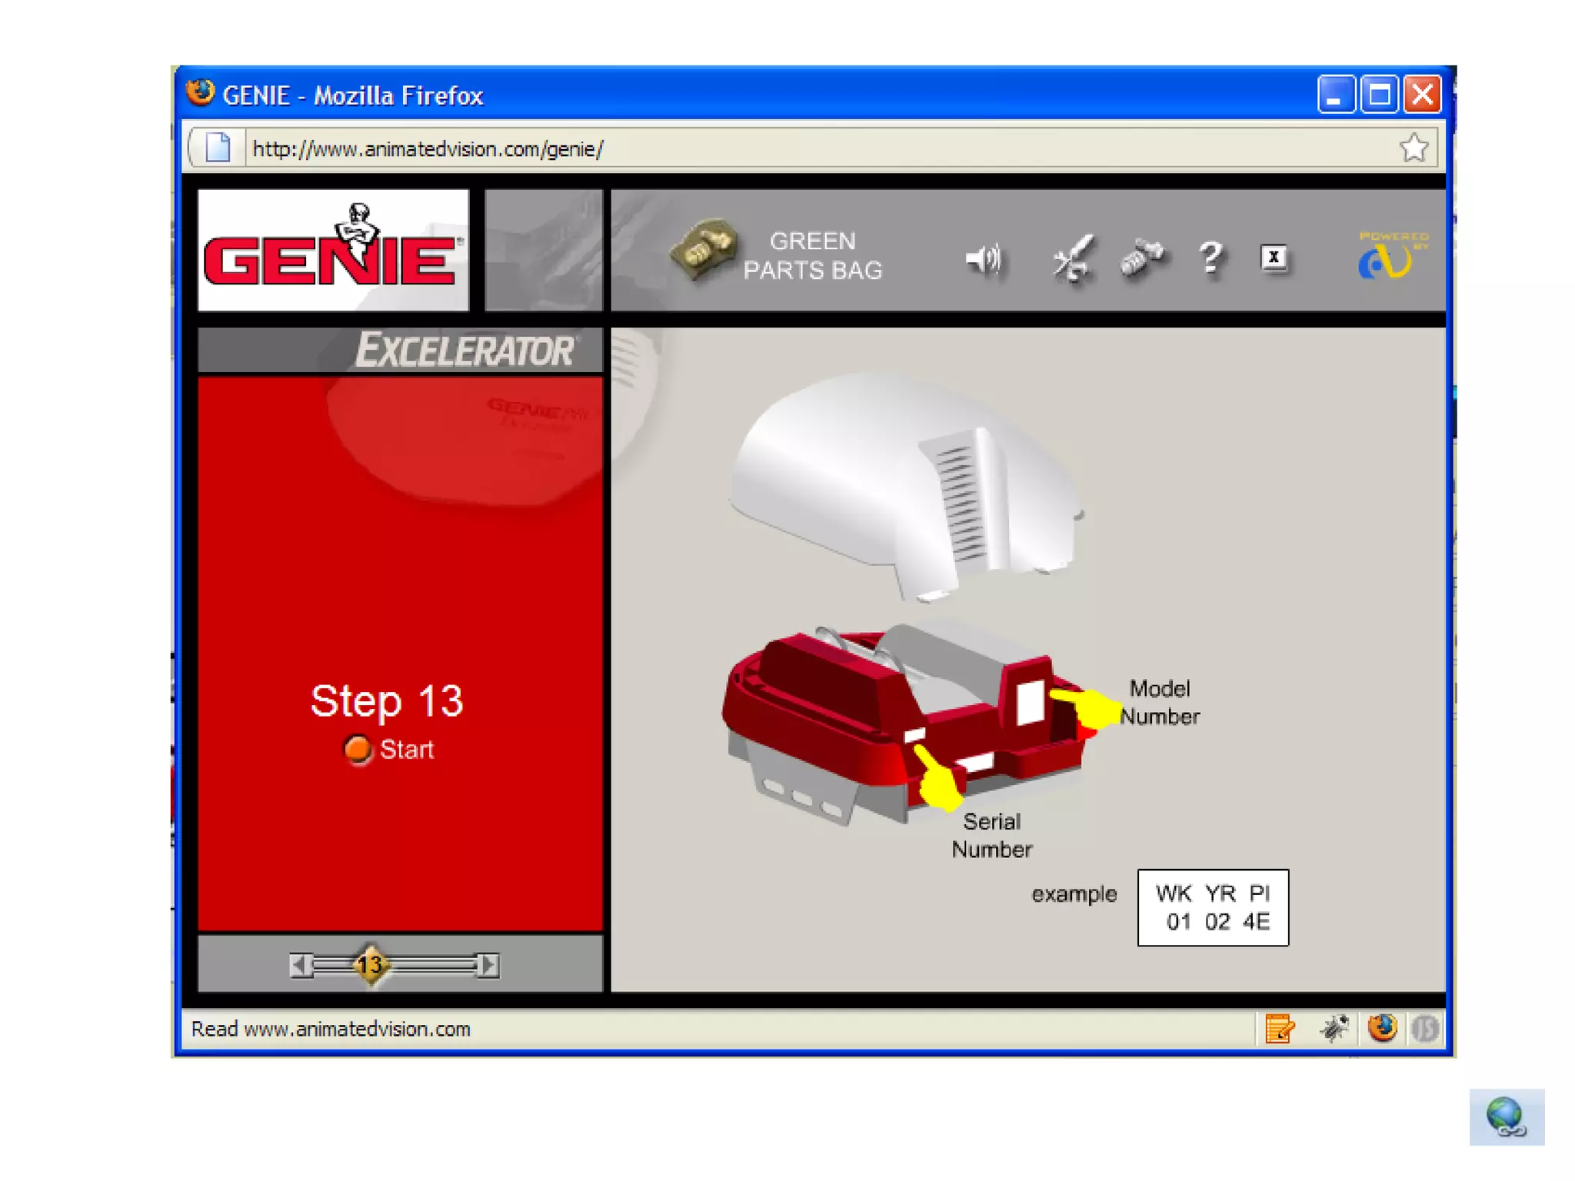The image size is (1575, 1181).
Task: Click the globe link icon at the bottom right
Action: [1506, 1117]
